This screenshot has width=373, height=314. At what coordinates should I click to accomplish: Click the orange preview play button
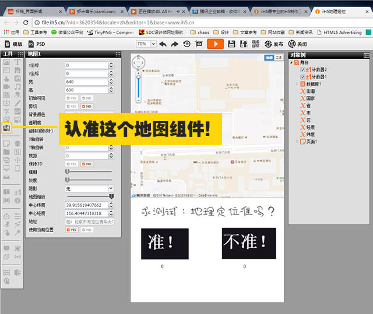pyautogui.click(x=215, y=44)
